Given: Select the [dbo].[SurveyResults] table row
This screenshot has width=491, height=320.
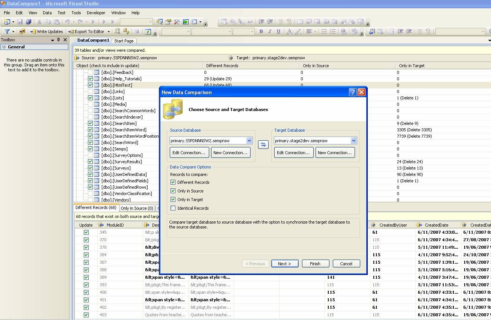Looking at the screenshot, I should pyautogui.click(x=121, y=162).
